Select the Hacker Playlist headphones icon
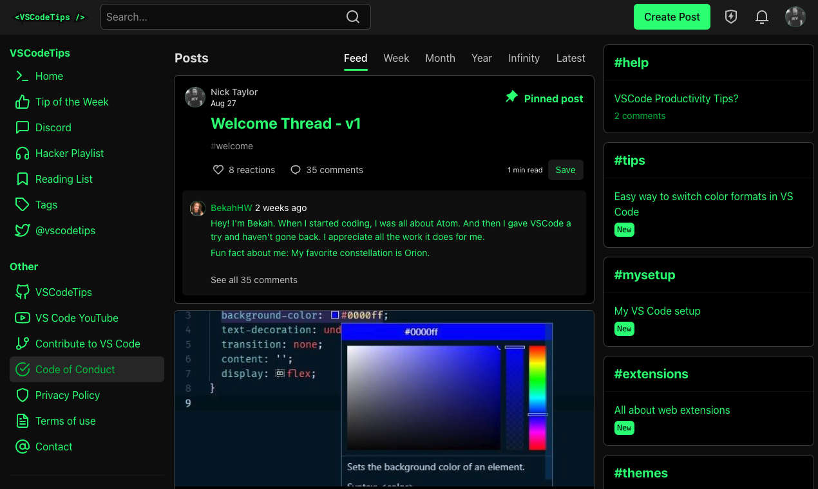The image size is (818, 489). click(23, 153)
